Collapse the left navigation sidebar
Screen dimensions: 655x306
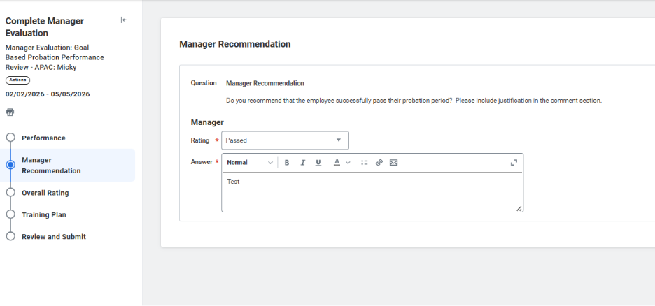pyautogui.click(x=124, y=20)
